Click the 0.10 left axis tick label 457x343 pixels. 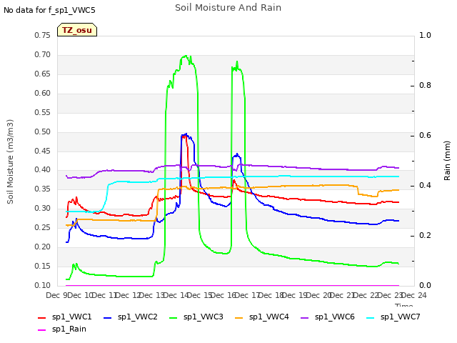click(x=43, y=285)
